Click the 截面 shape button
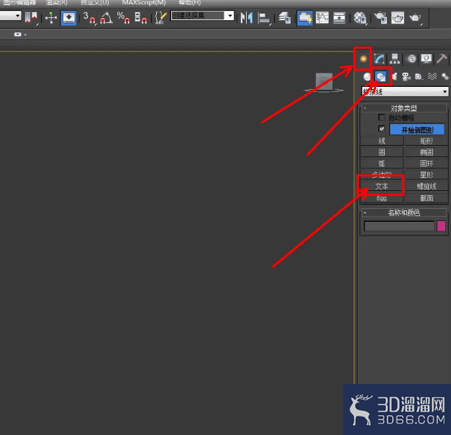The width and height of the screenshot is (451, 435). click(427, 198)
